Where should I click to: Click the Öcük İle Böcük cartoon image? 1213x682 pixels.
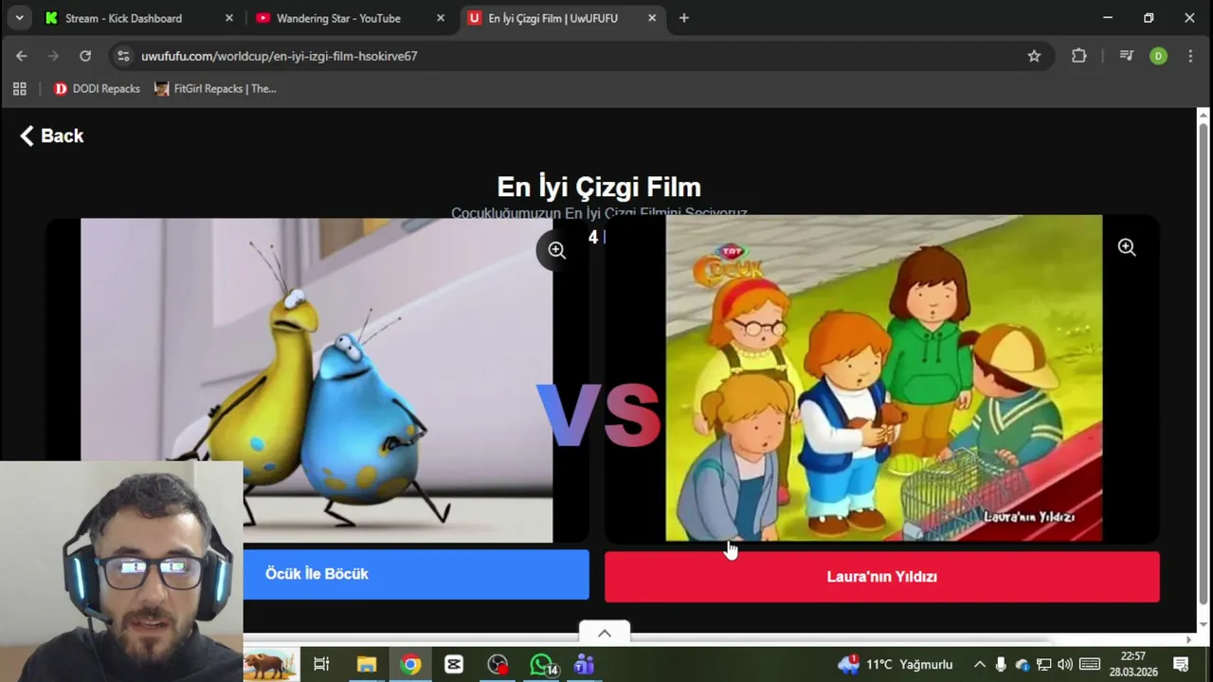[317, 381]
